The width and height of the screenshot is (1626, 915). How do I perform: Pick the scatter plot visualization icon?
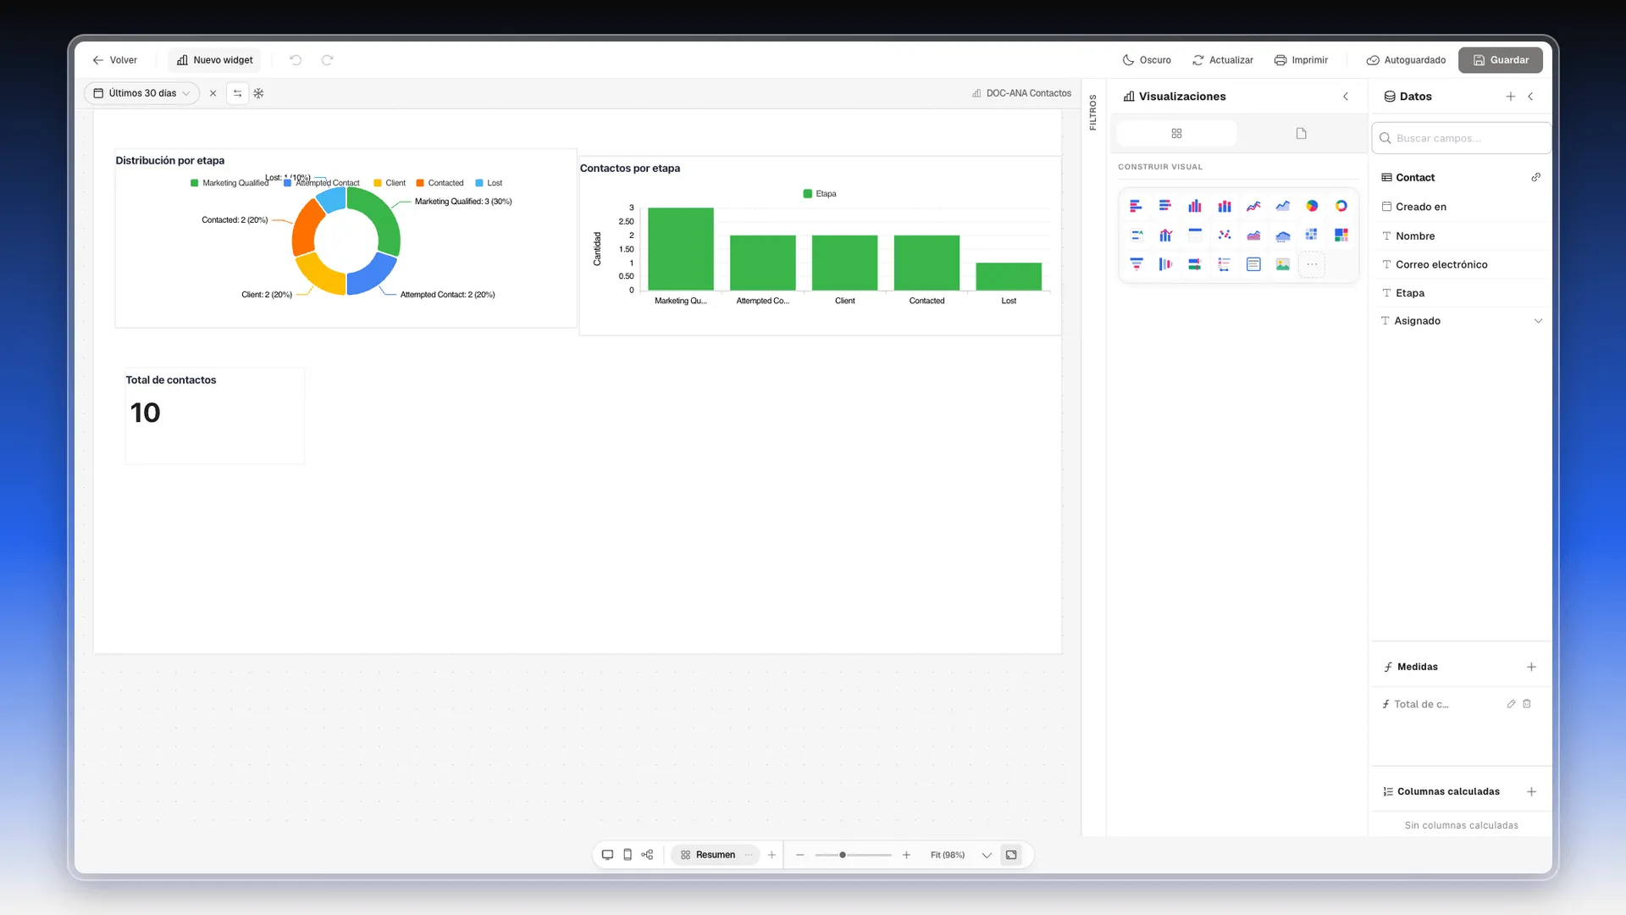[1225, 235]
